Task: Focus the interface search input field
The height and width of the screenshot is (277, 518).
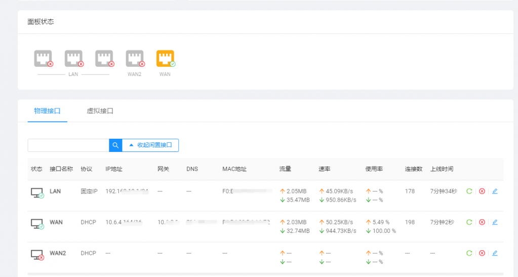Action: coord(68,145)
